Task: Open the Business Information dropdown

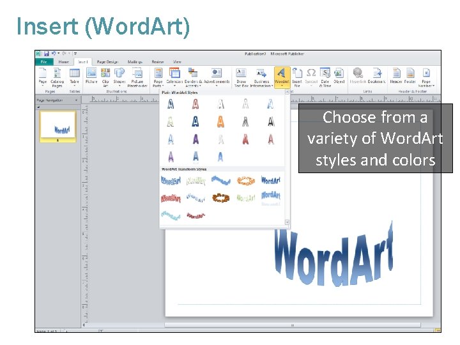Action: tap(261, 77)
